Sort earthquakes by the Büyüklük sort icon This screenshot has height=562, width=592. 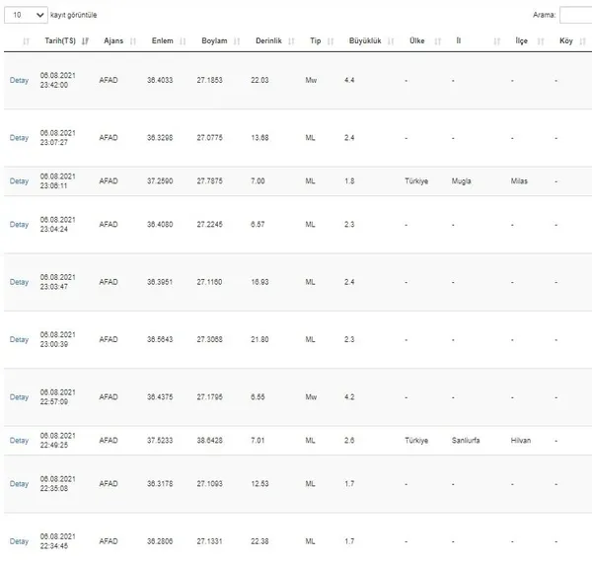391,41
